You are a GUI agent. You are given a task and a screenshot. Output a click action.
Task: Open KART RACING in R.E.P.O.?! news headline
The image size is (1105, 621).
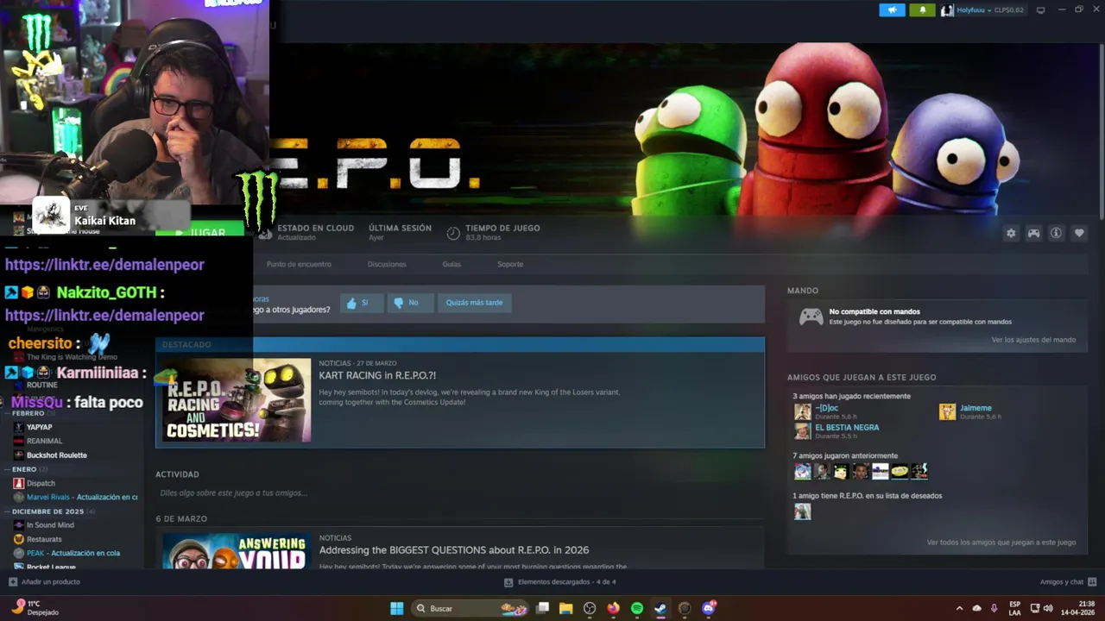click(x=377, y=376)
